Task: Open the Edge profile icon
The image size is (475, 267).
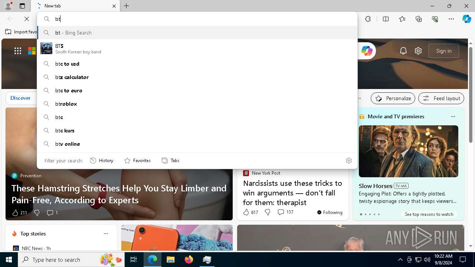Action: click(8, 6)
